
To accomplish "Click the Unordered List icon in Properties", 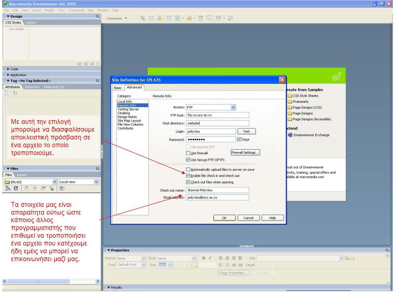I will click(x=221, y=265).
